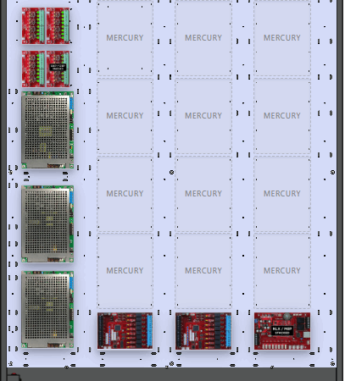Click MERCURY slot in second row, right column
This screenshot has height=381, width=345.
pos(282,116)
